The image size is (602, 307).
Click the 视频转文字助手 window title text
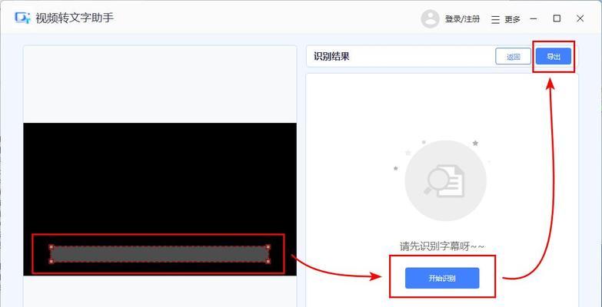click(75, 18)
